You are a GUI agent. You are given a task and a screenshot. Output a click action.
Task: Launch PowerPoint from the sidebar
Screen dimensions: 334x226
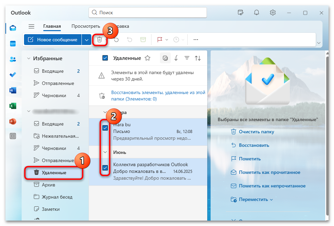pos(13,121)
